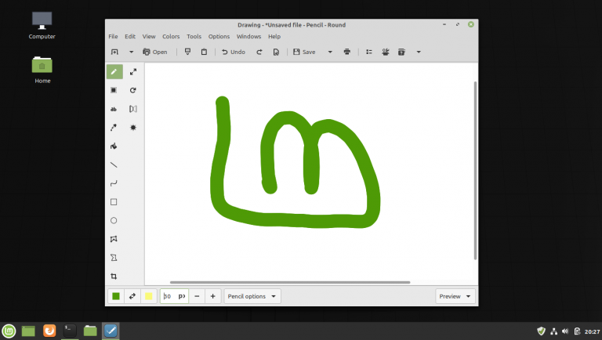Select the paint bucket fill tool
This screenshot has width=602, height=340.
(114, 146)
